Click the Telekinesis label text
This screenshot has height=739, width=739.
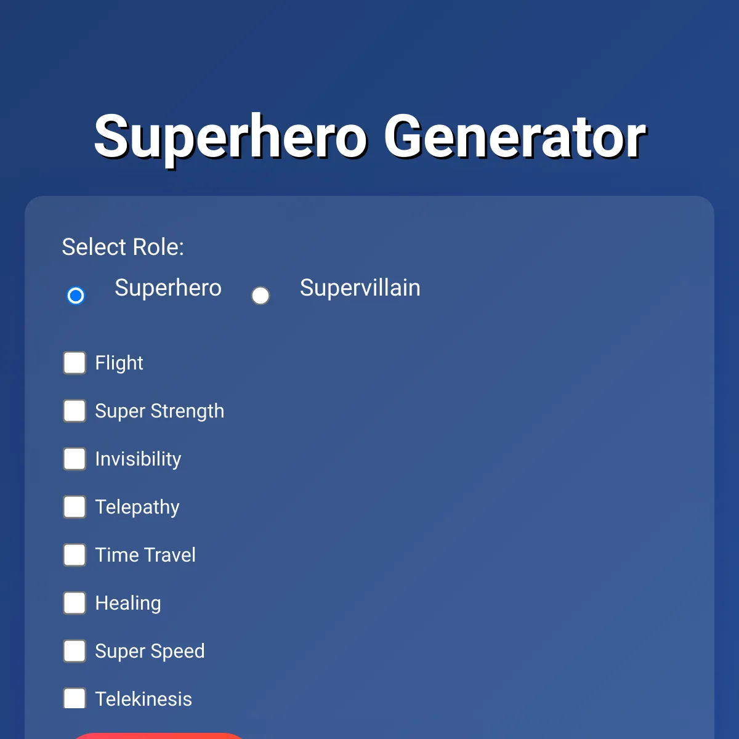[143, 699]
